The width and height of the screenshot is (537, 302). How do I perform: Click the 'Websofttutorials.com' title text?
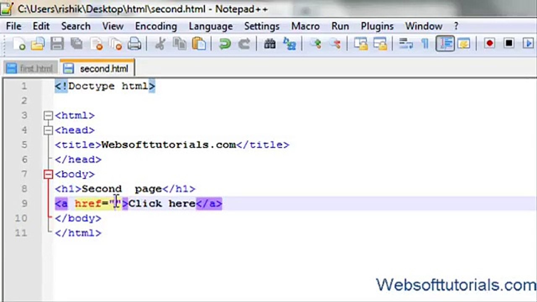click(x=168, y=145)
